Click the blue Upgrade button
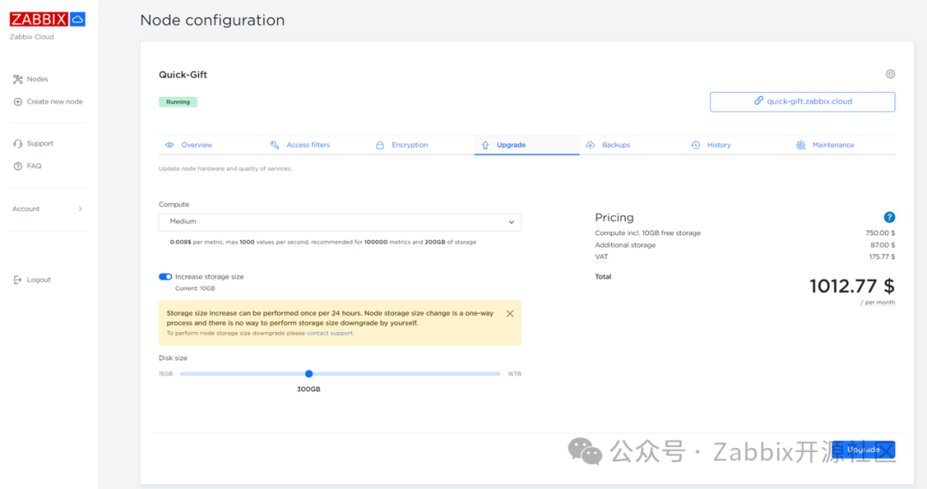This screenshot has width=927, height=489. coord(863,450)
